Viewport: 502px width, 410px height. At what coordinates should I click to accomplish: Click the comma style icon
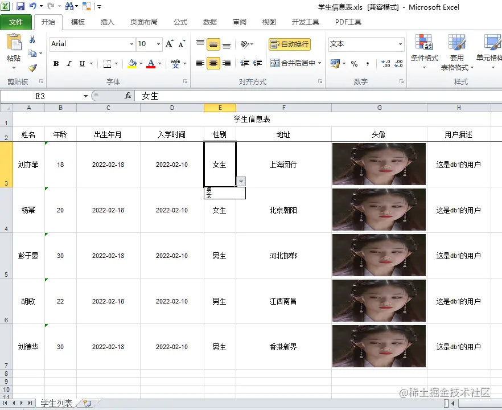(368, 63)
